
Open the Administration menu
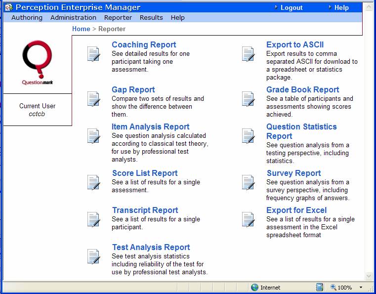point(73,17)
